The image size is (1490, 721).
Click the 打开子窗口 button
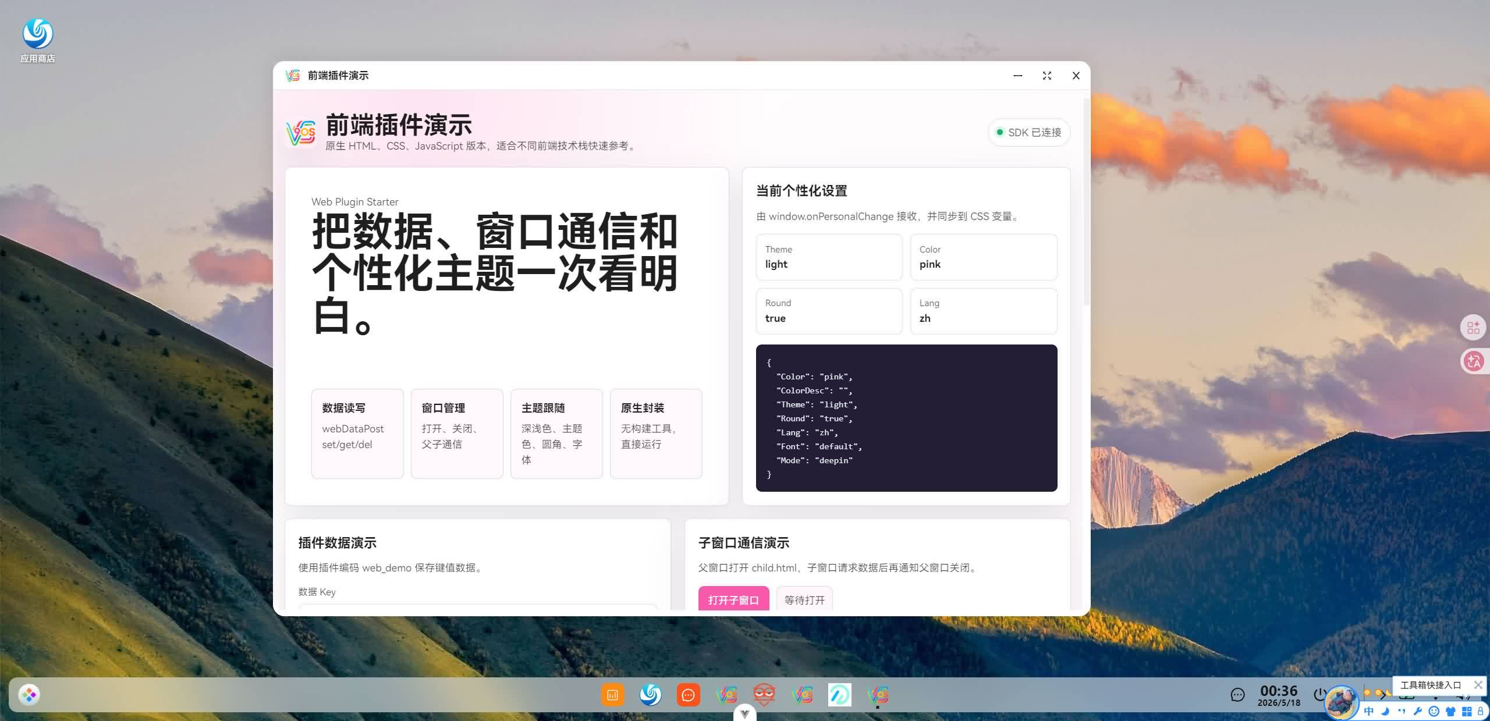click(733, 599)
